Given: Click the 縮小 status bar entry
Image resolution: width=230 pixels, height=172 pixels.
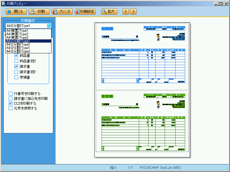Looking at the screenshot, I should click(x=113, y=168).
